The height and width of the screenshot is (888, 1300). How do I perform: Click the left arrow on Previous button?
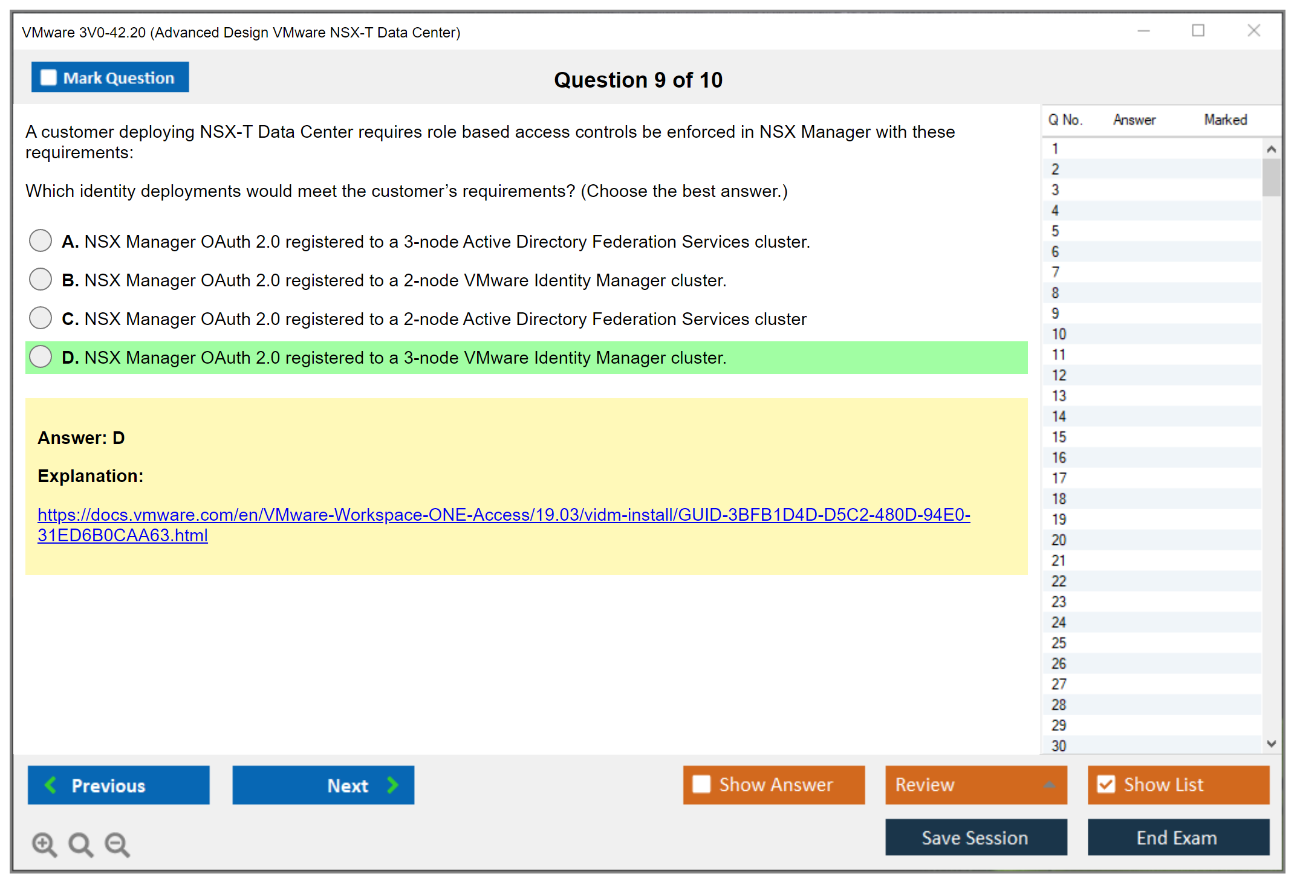tap(51, 785)
